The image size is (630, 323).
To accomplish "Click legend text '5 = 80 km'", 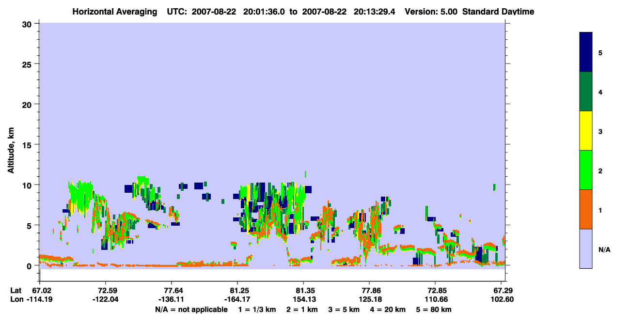I will point(434,309).
